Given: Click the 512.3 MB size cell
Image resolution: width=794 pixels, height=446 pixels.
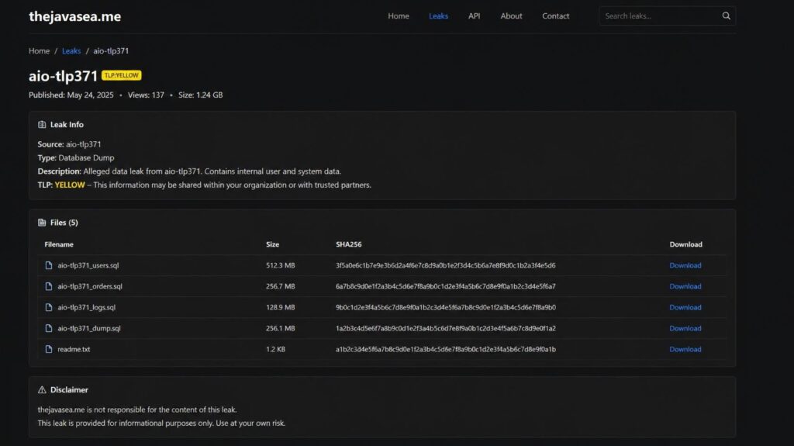Looking at the screenshot, I should tap(280, 265).
